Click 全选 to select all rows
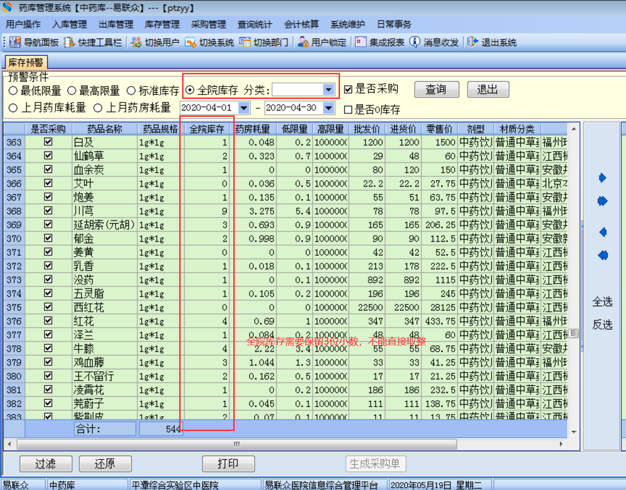 click(x=602, y=302)
